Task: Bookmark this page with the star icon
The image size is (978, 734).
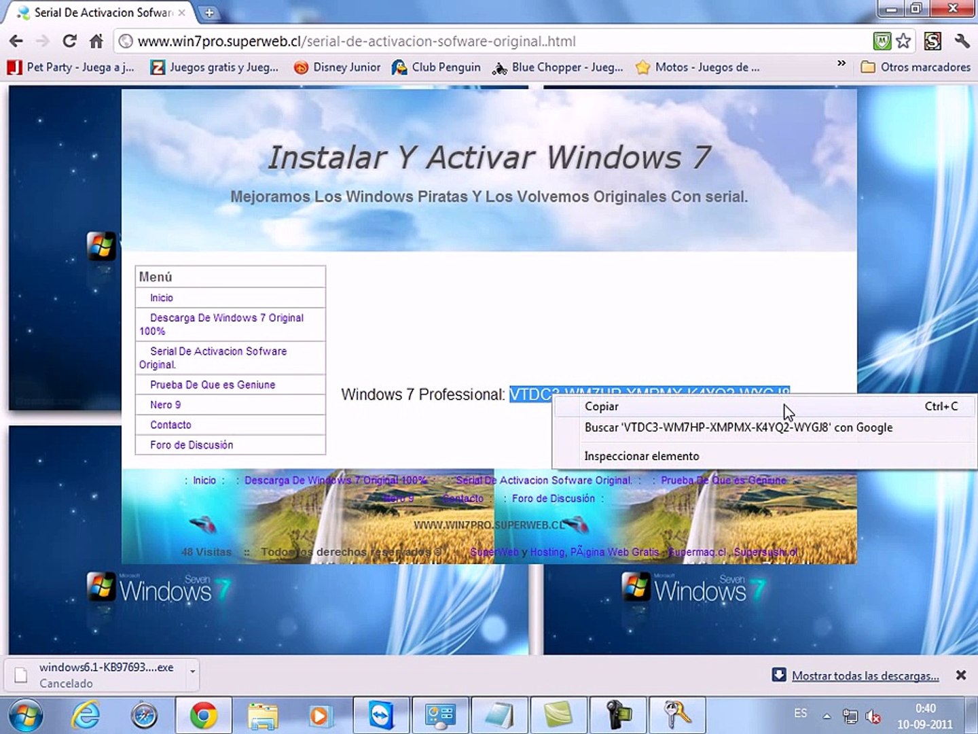Action: click(x=903, y=41)
